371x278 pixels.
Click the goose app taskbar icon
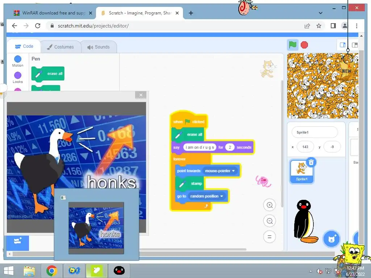point(96,271)
